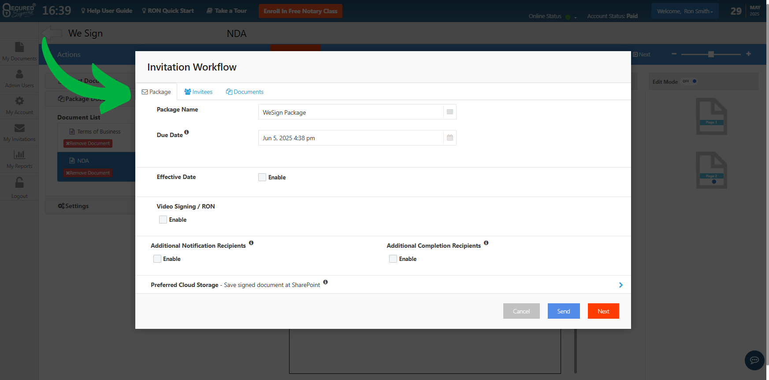Click the Package Name list icon
Screen dimensions: 769x380
pos(450,112)
